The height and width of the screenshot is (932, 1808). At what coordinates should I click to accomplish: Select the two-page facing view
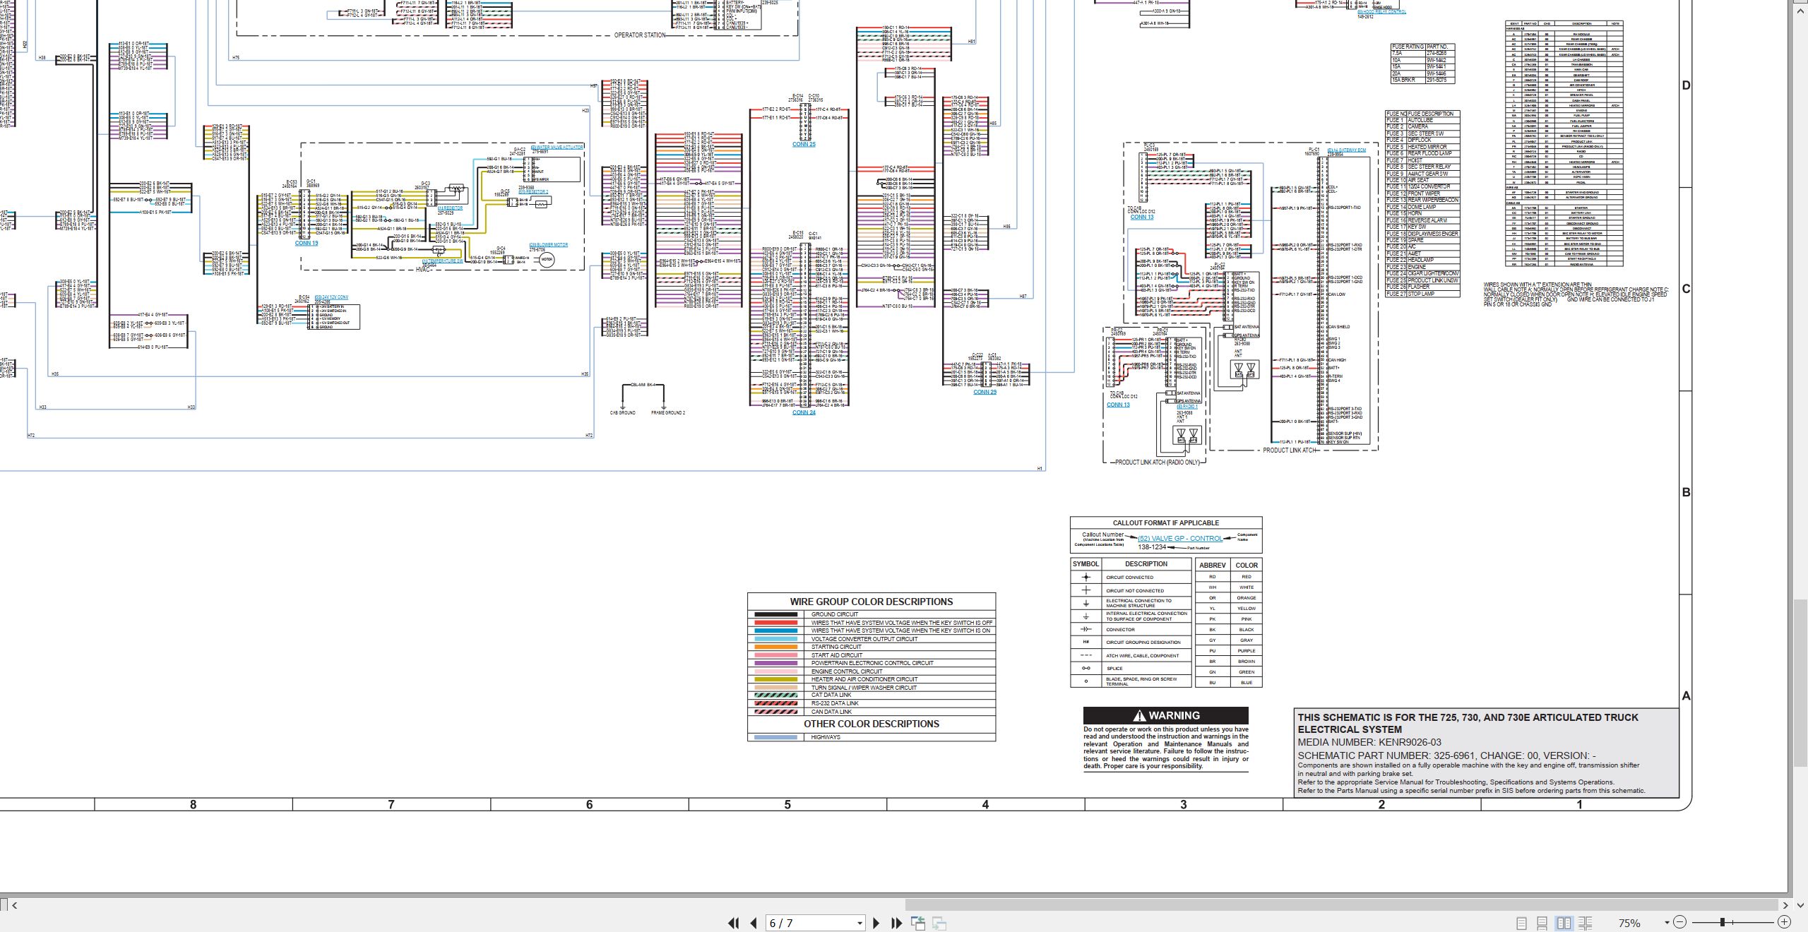point(1564,923)
